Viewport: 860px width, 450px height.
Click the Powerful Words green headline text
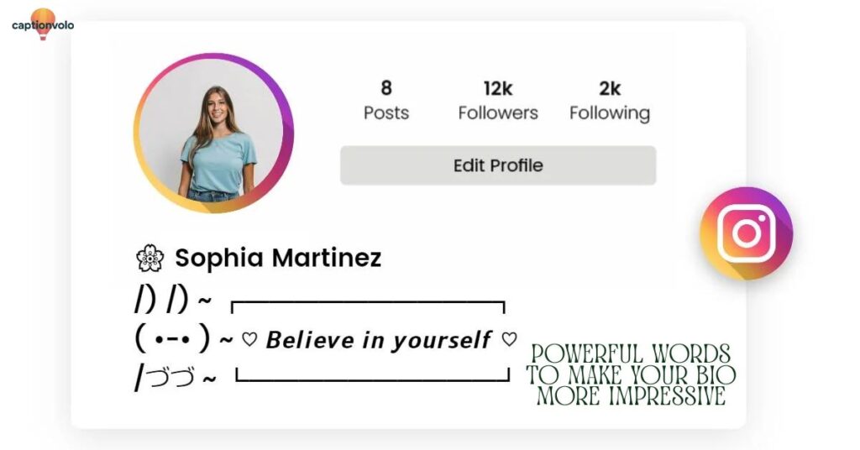point(631,375)
